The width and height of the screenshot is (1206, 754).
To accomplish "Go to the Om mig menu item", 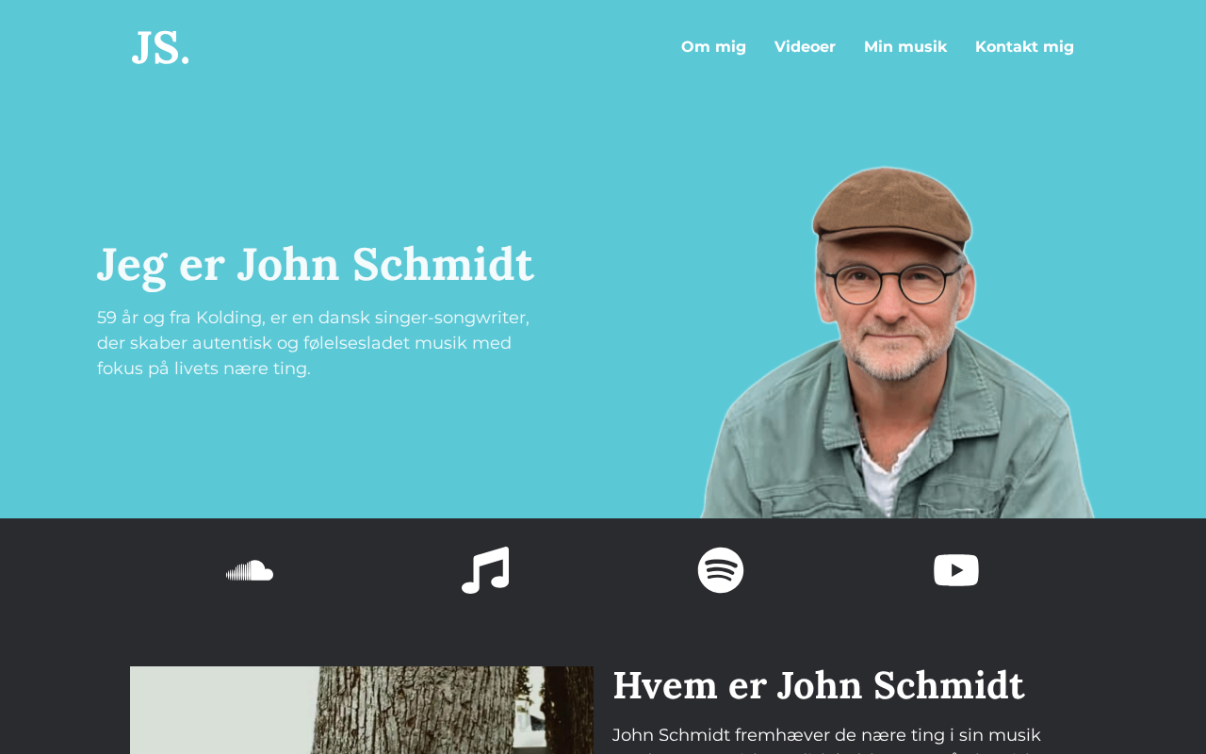I will 713,46.
